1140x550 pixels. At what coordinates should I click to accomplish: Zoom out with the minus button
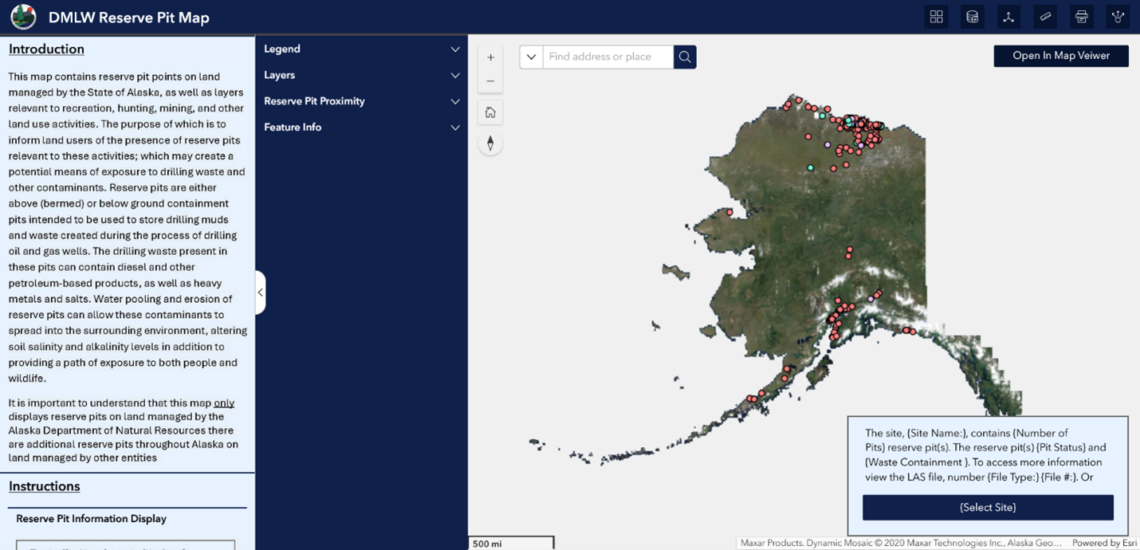(490, 81)
